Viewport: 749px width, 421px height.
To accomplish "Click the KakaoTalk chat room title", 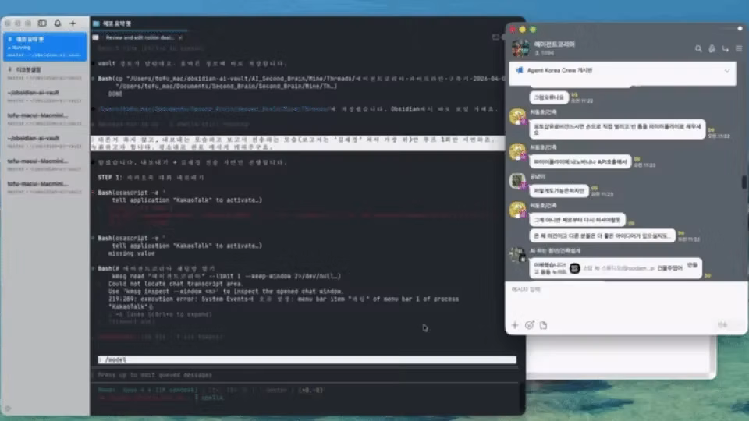I will [x=555, y=44].
